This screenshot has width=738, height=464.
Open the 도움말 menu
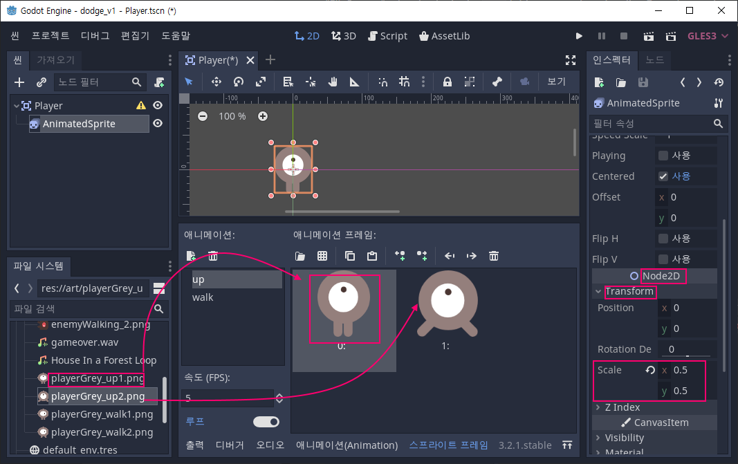[176, 36]
